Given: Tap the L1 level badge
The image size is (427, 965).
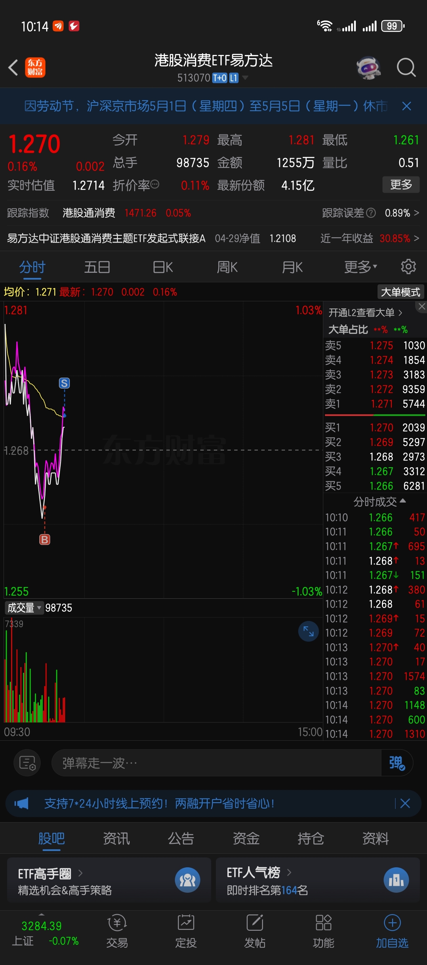Looking at the screenshot, I should [233, 78].
